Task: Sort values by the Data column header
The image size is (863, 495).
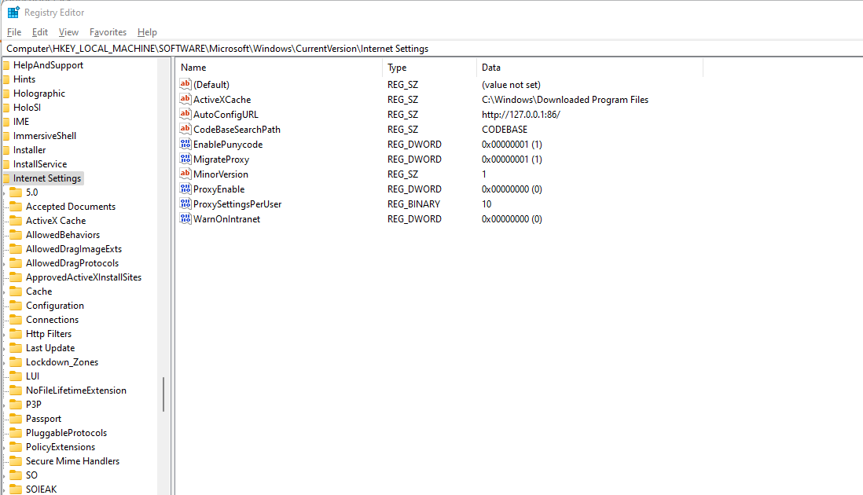Action: 589,67
